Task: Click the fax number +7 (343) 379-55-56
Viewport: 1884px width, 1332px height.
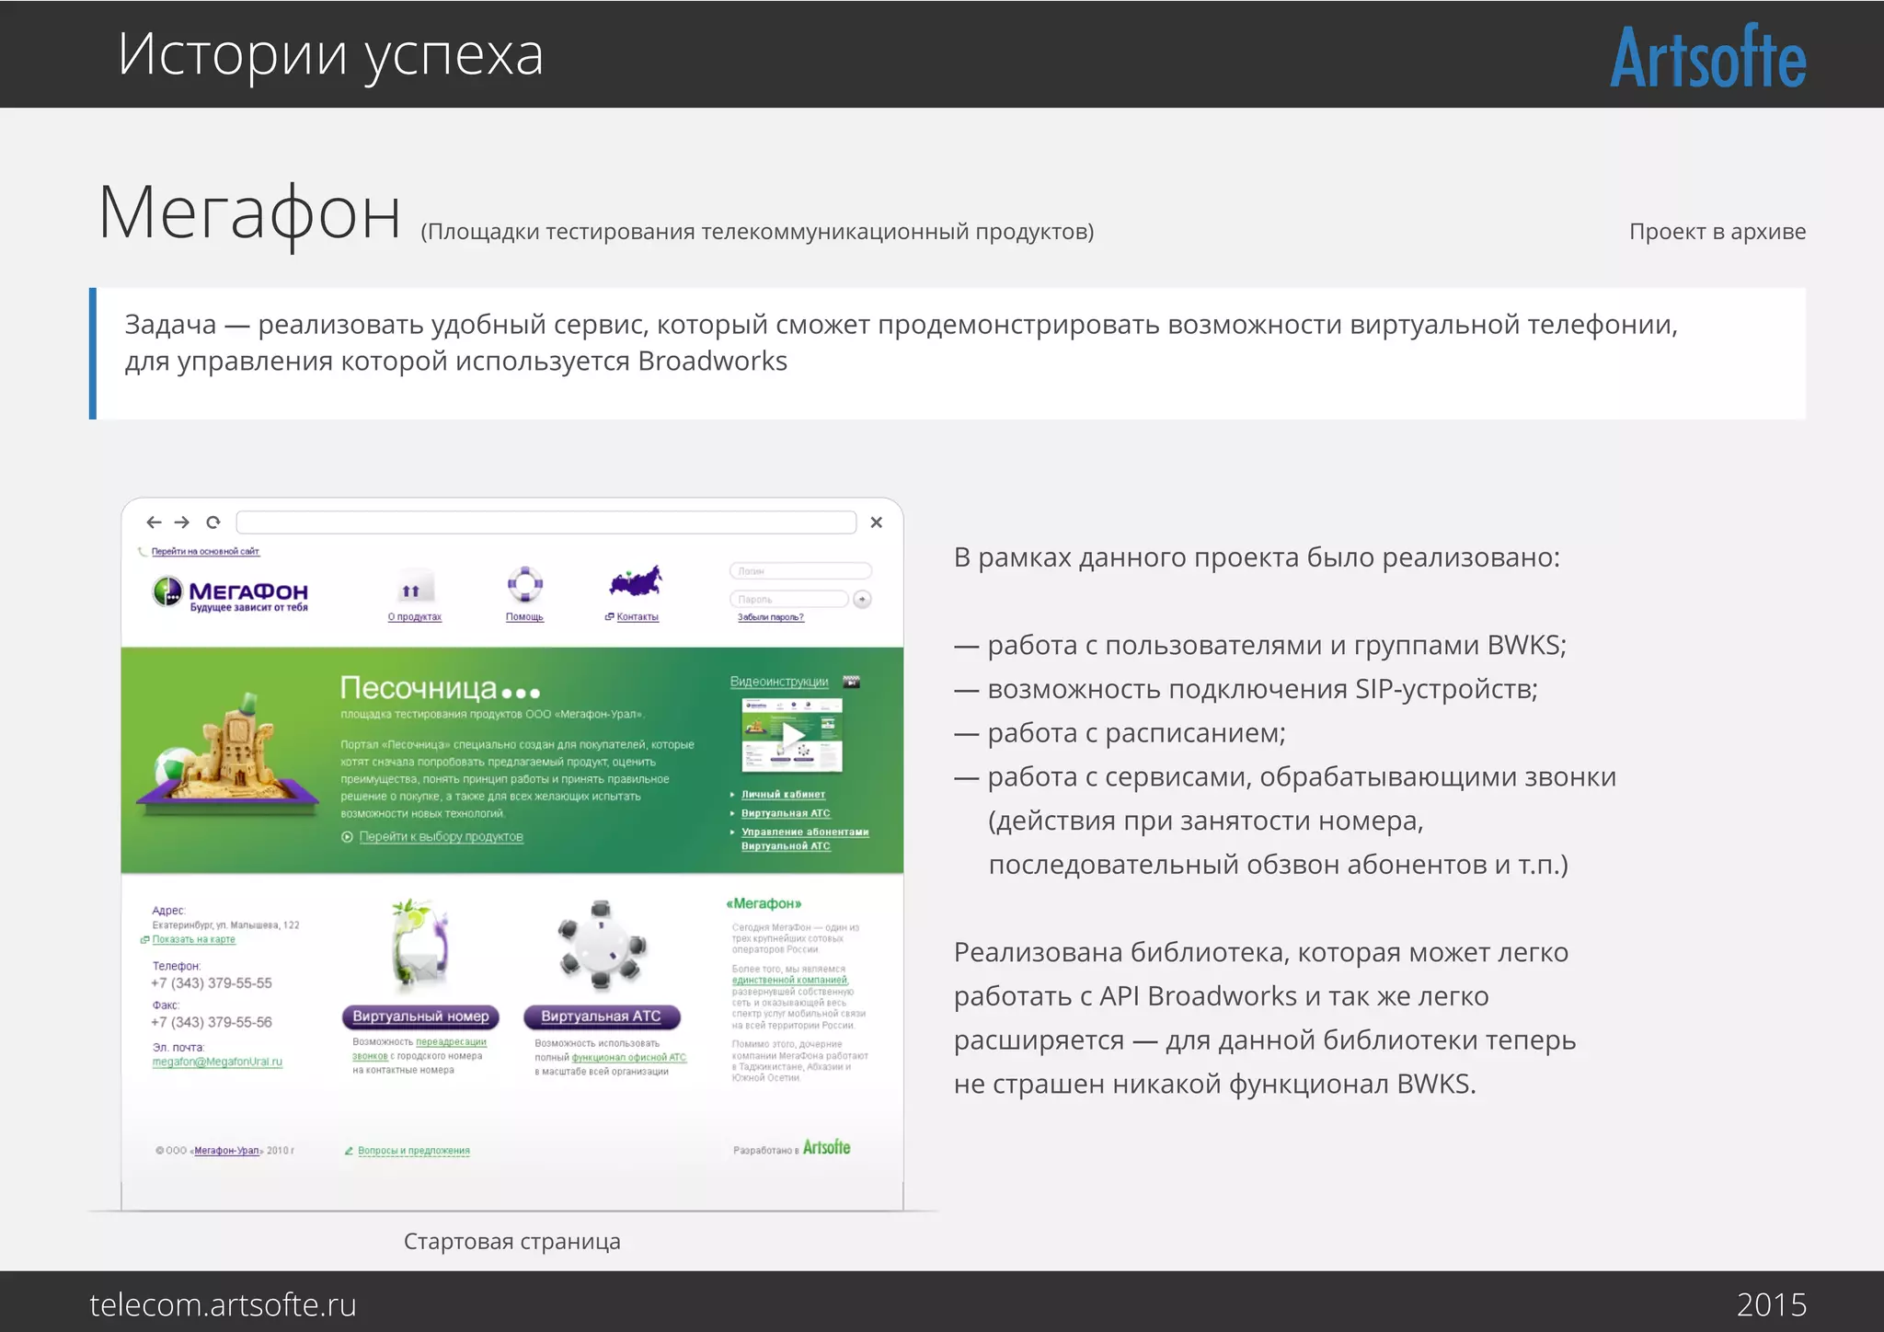Action: pyautogui.click(x=212, y=1022)
